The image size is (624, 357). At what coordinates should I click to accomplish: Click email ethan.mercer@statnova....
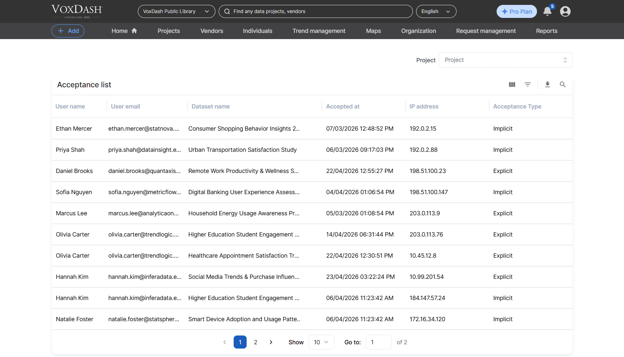144,129
